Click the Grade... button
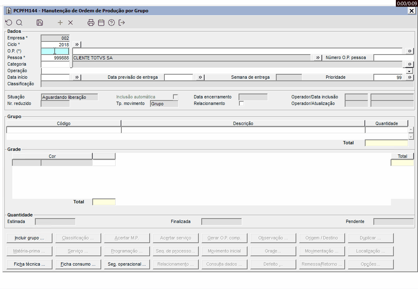This screenshot has height=289, width=418. [x=273, y=251]
